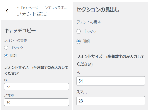Click the キャッチコピー section heading

(20, 31)
